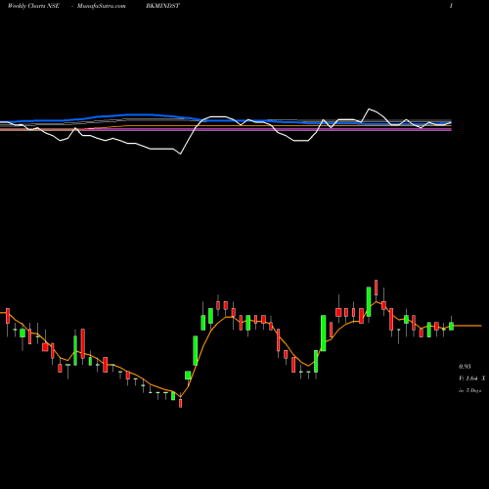Click the 'in 5 Days' label
Image resolution: width=489 pixels, height=489 pixels.
[470, 390]
